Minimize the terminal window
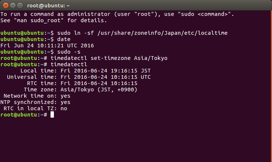Image resolution: width=272 pixels, height=162 pixels. click(13, 6)
